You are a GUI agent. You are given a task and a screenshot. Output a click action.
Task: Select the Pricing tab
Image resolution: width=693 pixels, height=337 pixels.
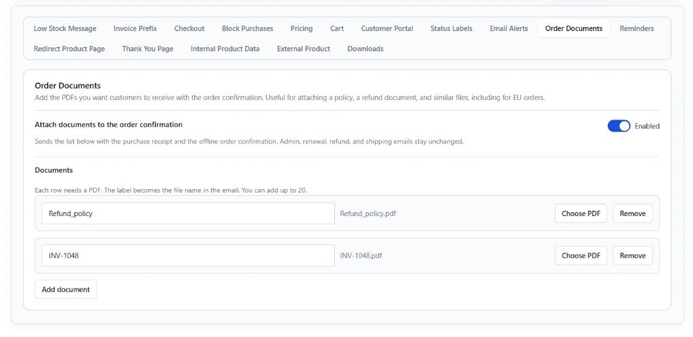[301, 28]
